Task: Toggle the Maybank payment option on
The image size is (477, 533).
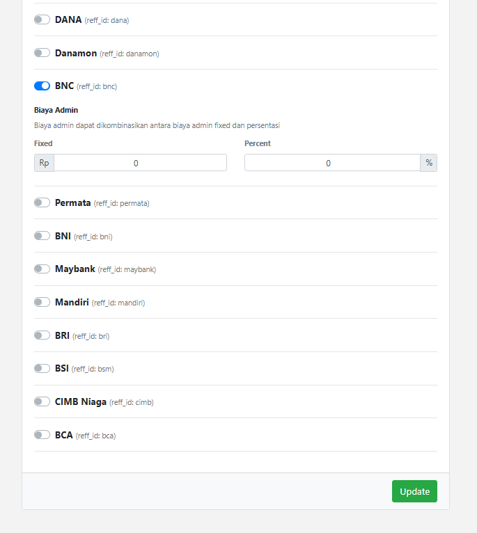Action: tap(42, 269)
